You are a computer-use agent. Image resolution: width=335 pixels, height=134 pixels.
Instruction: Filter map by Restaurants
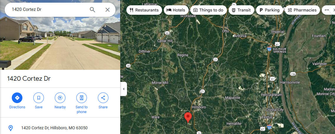click(x=144, y=10)
